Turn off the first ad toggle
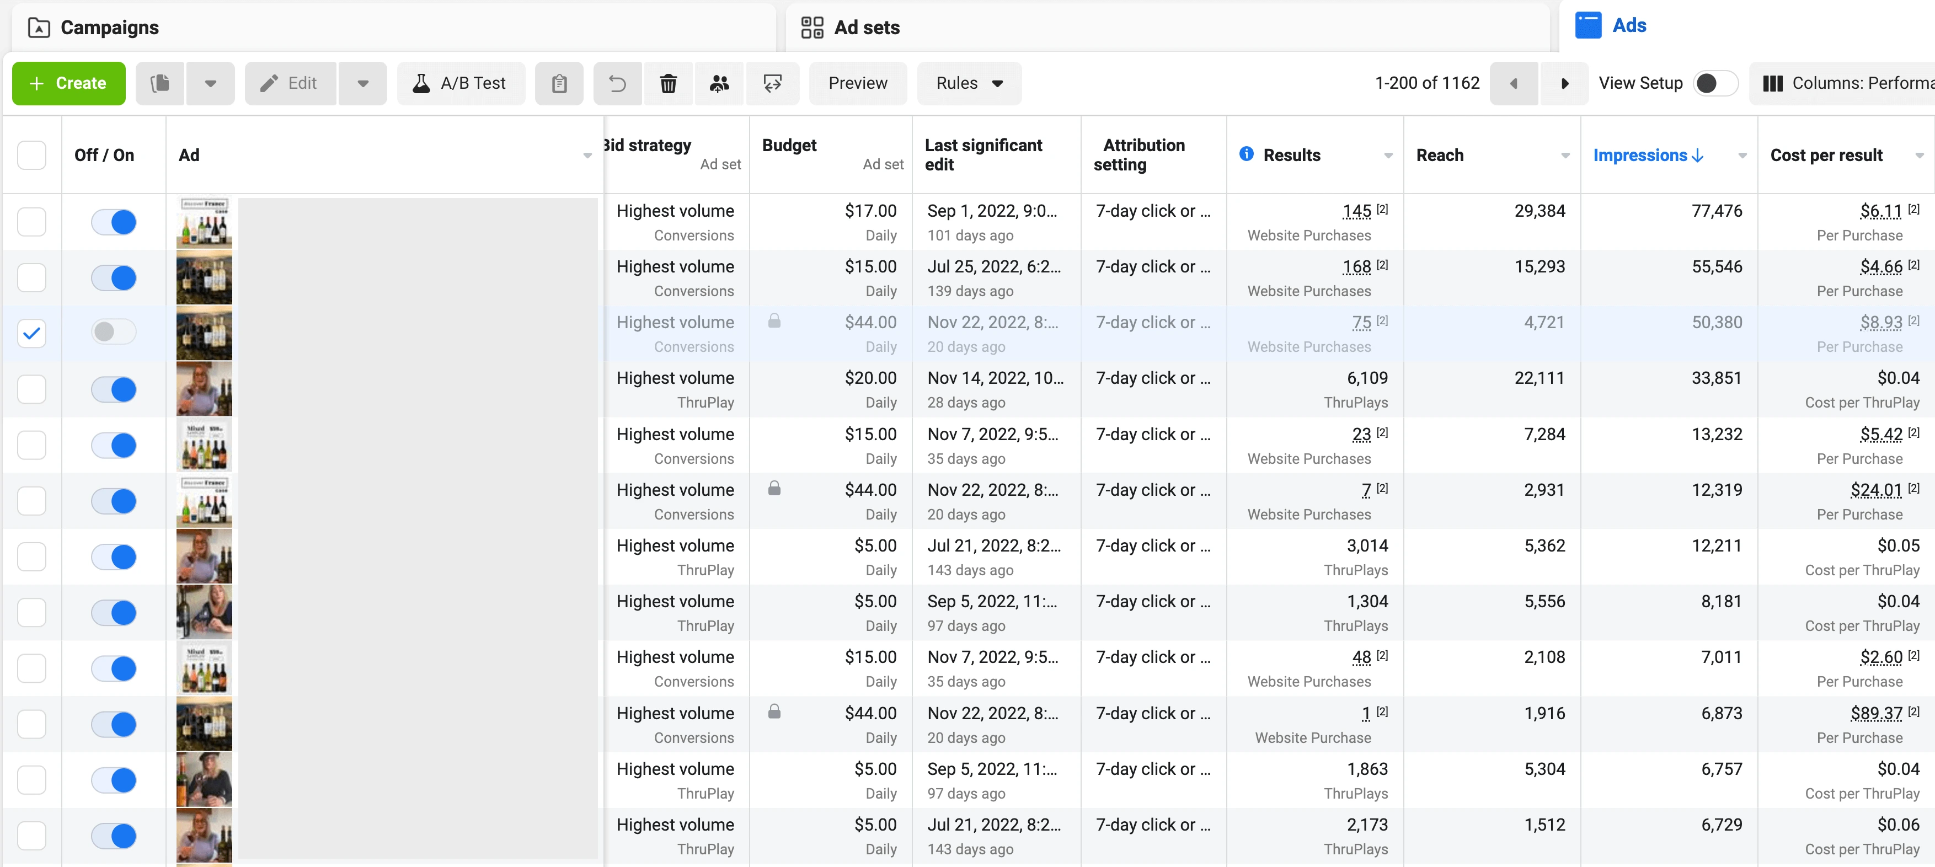Screen dimensions: 1935x867 point(114,222)
